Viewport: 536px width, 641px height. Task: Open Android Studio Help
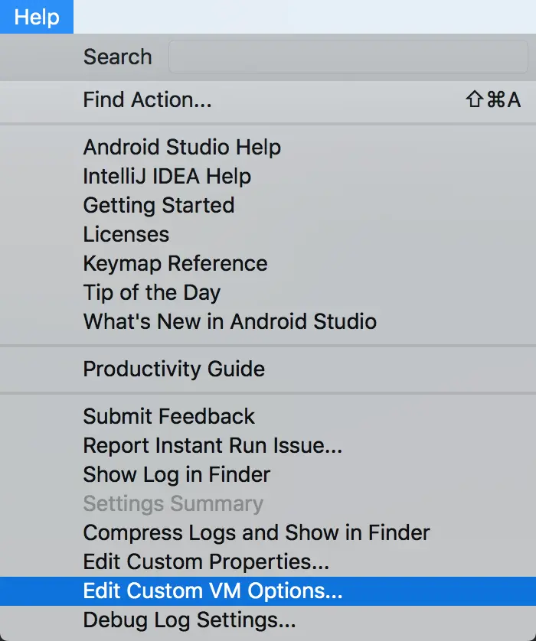point(181,147)
